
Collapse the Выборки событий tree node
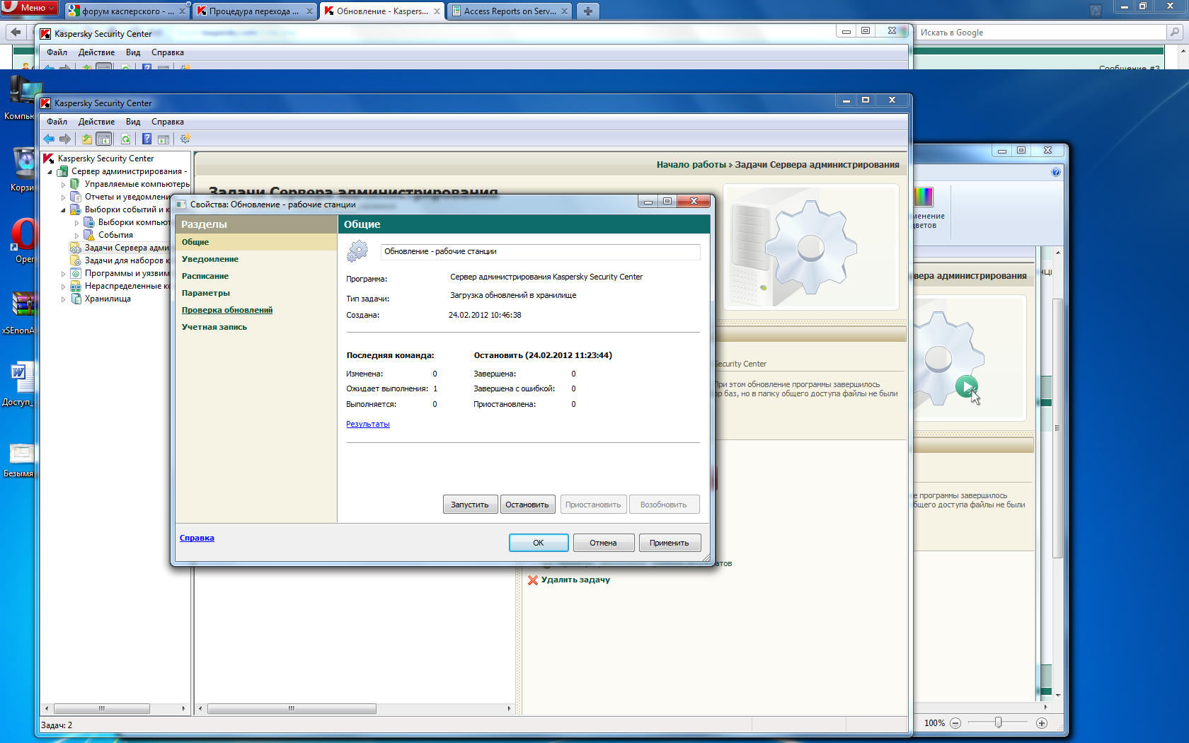tap(63, 210)
